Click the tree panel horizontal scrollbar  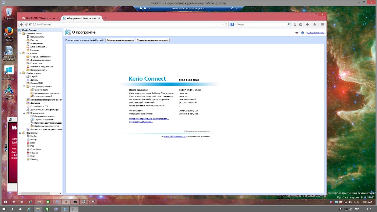click(x=35, y=194)
